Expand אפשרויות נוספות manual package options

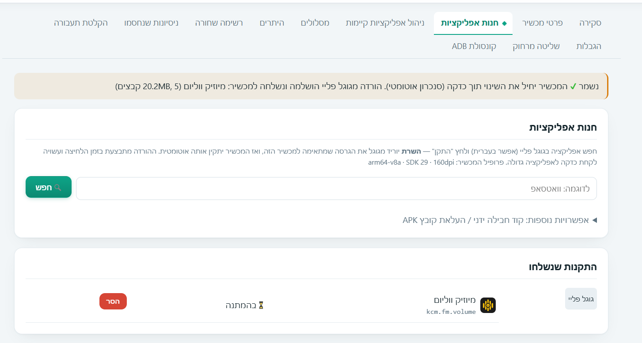pyautogui.click(x=500, y=220)
